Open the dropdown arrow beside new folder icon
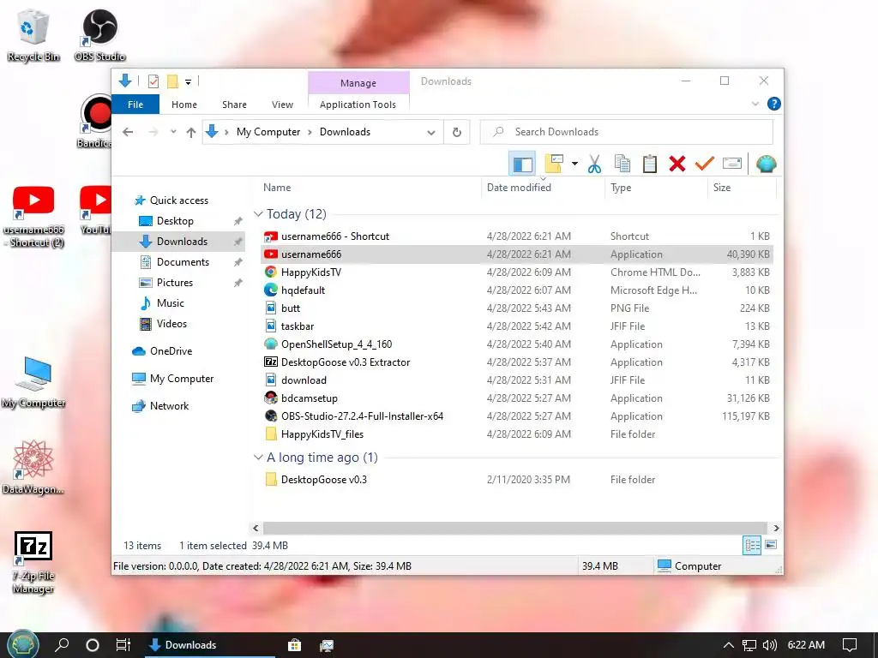The image size is (878, 658). (574, 164)
